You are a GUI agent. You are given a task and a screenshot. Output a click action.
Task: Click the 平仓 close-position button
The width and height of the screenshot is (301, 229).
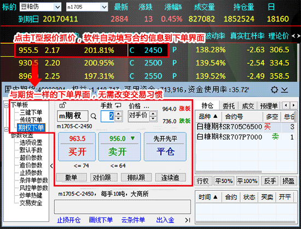coord(165,147)
